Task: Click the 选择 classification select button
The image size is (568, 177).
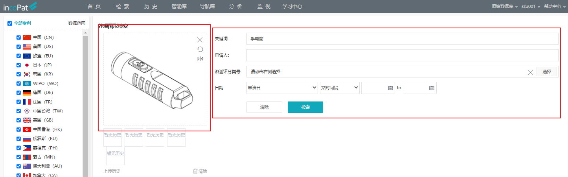Action: (x=547, y=72)
